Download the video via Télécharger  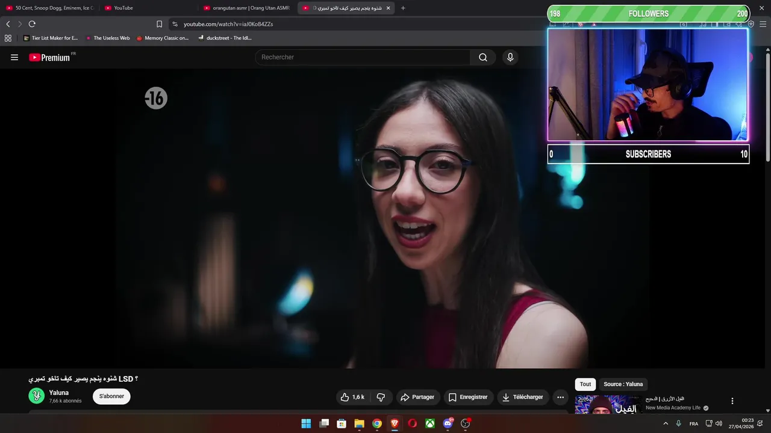click(x=523, y=397)
